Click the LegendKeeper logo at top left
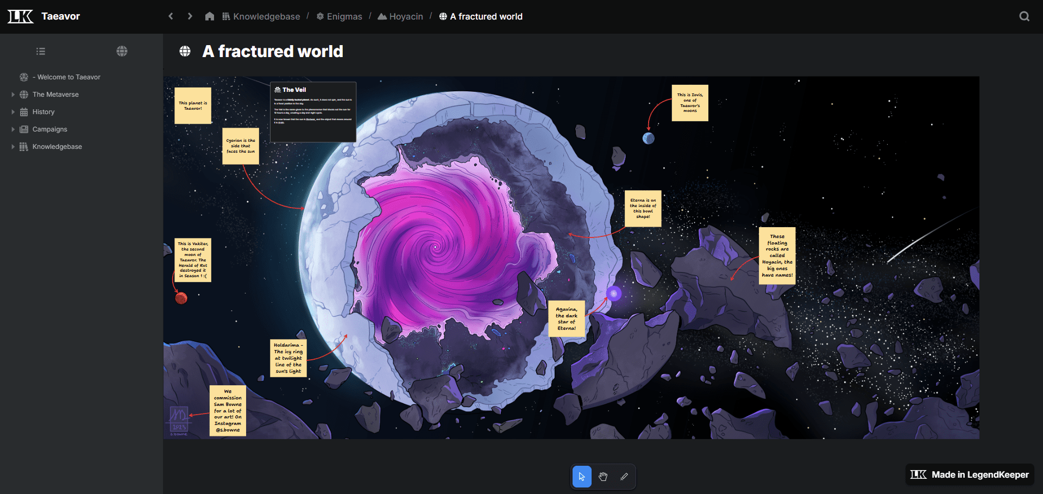 [21, 16]
